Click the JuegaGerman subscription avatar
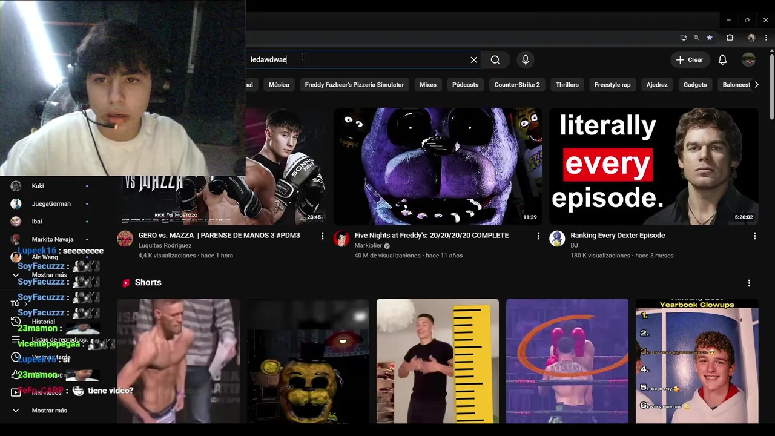The image size is (775, 436). [x=16, y=203]
